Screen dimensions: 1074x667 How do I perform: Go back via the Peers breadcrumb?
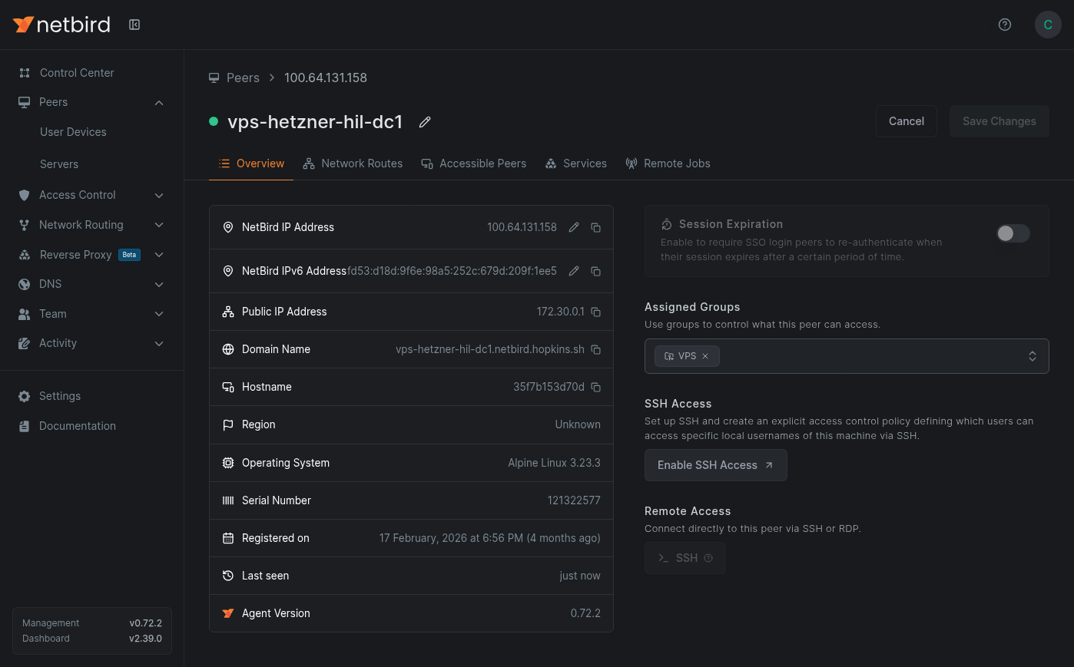pyautogui.click(x=243, y=78)
